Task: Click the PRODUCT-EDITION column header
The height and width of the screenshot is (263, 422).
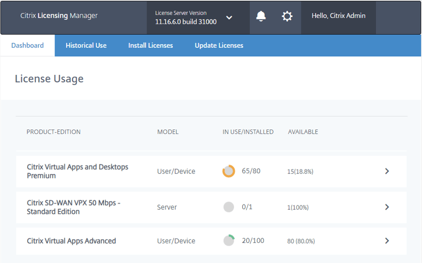Action: [x=54, y=132]
